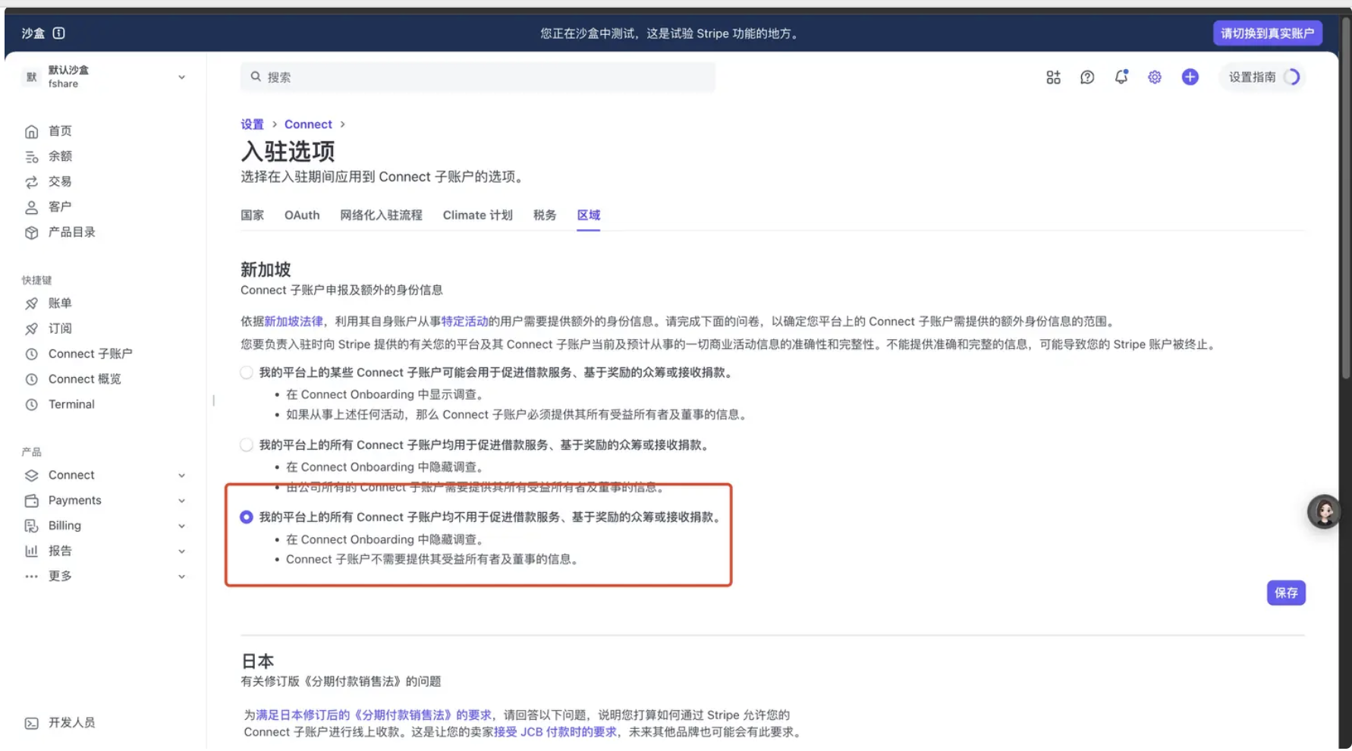
Task: Click the 开发人员 terminal icon
Action: coord(31,723)
